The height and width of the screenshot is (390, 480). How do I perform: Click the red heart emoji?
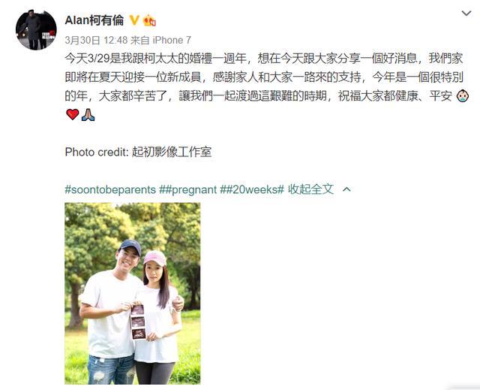click(73, 115)
